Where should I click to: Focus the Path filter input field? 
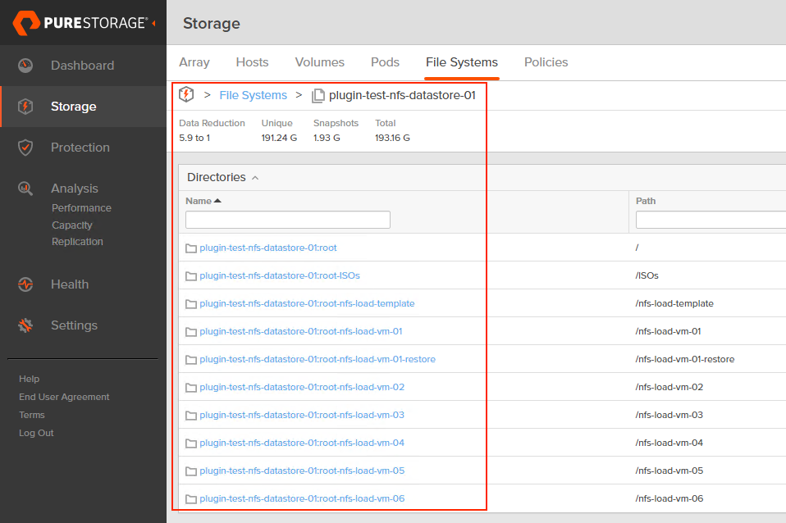(x=711, y=220)
